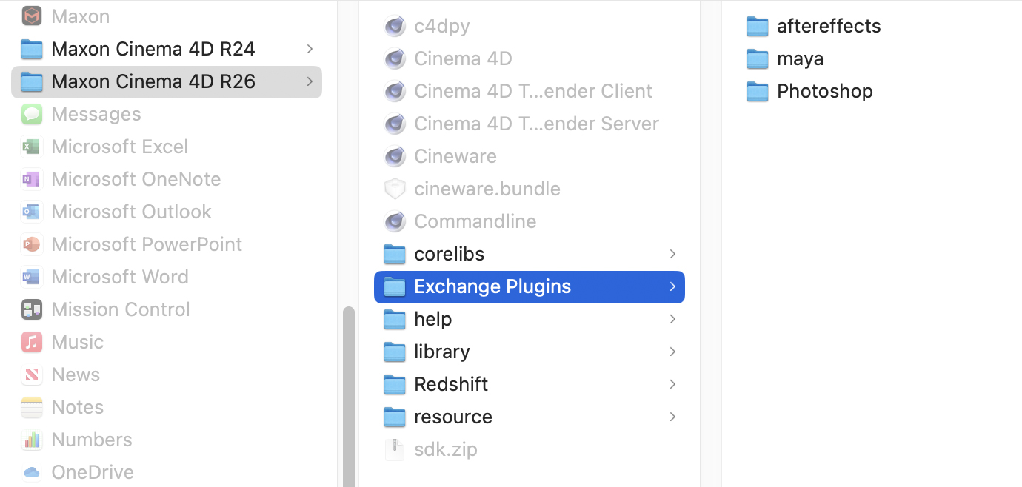Select the Numbers app icon

pos(32,440)
